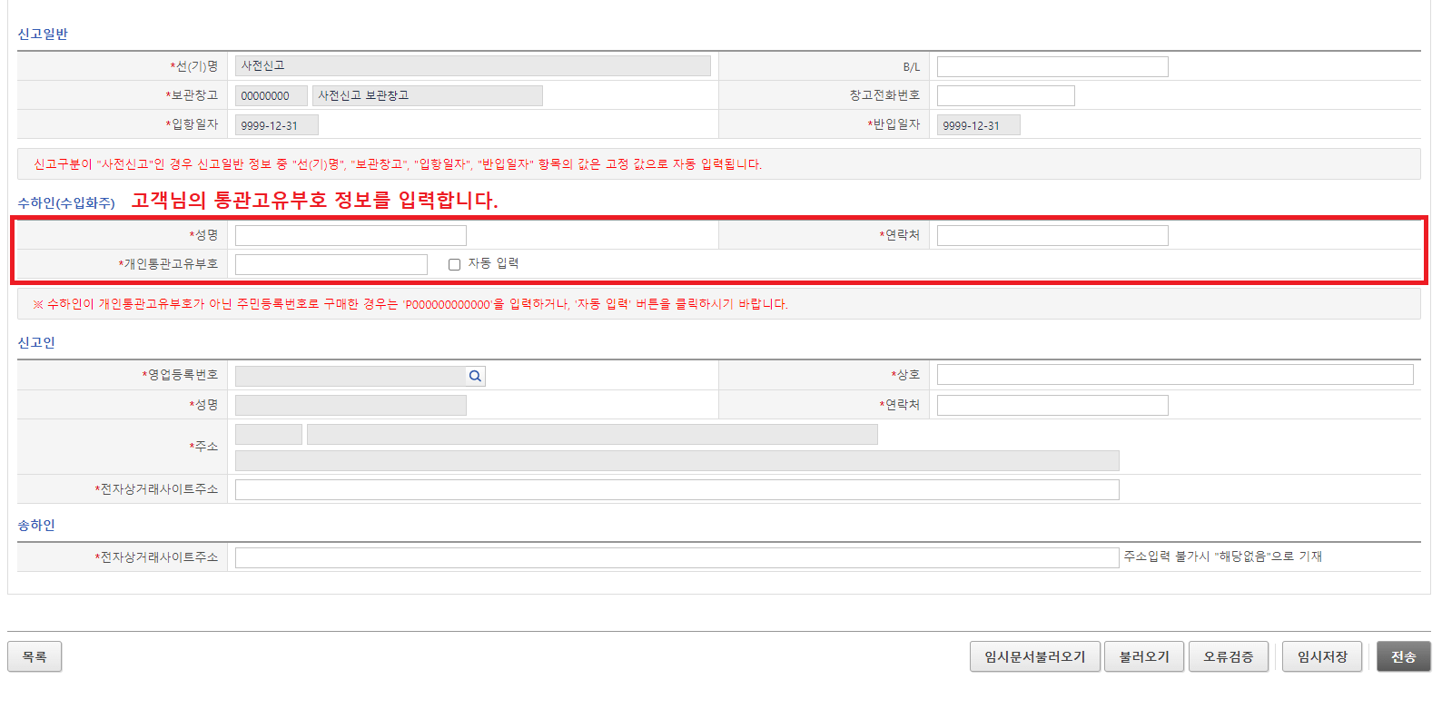Image resolution: width=1442 pixels, height=709 pixels.
Task: Click the *입항일자 label
Action: pos(192,123)
